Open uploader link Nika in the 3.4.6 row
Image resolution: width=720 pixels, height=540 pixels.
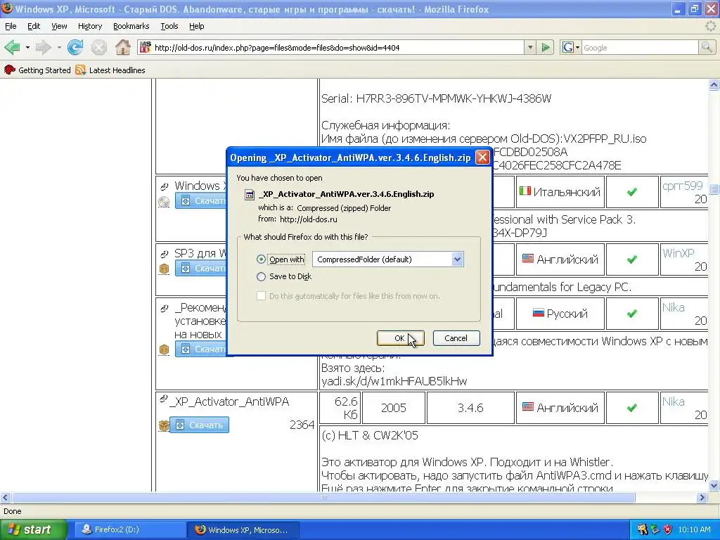pyautogui.click(x=673, y=401)
